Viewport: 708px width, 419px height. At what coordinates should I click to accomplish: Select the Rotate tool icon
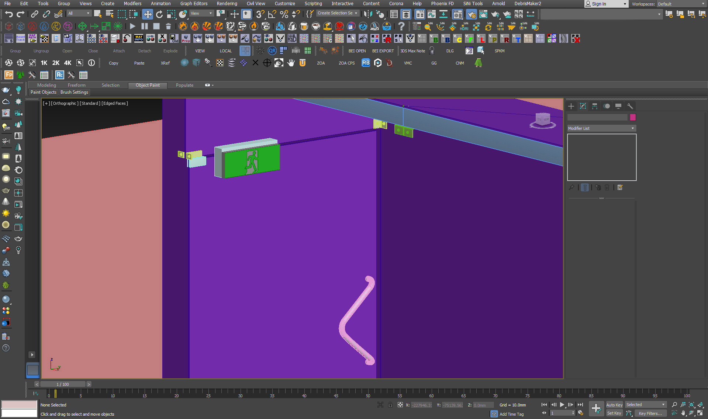click(159, 14)
